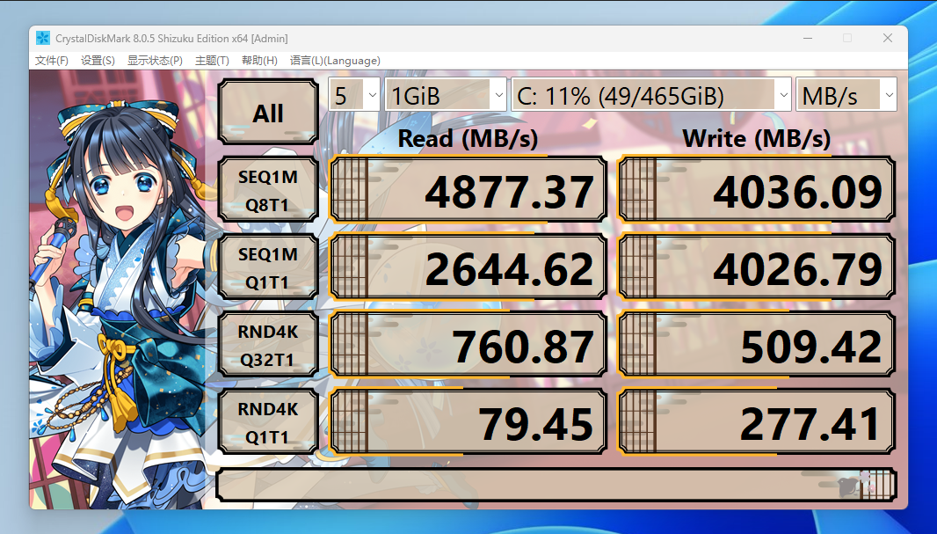Open the test size dropdown showing 1GiB
Screen dimensions: 937x534
446,94
